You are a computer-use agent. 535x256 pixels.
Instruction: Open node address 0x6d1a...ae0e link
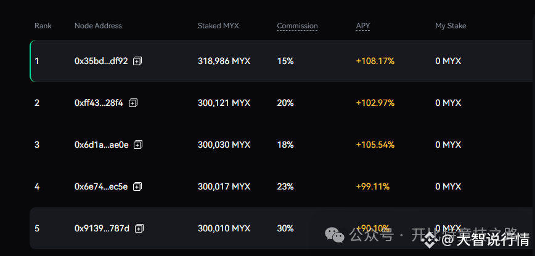[102, 145]
